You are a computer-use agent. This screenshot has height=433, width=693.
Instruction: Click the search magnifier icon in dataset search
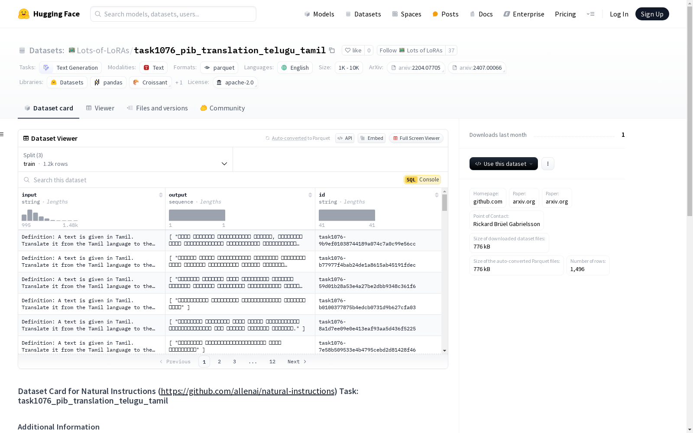coord(27,180)
